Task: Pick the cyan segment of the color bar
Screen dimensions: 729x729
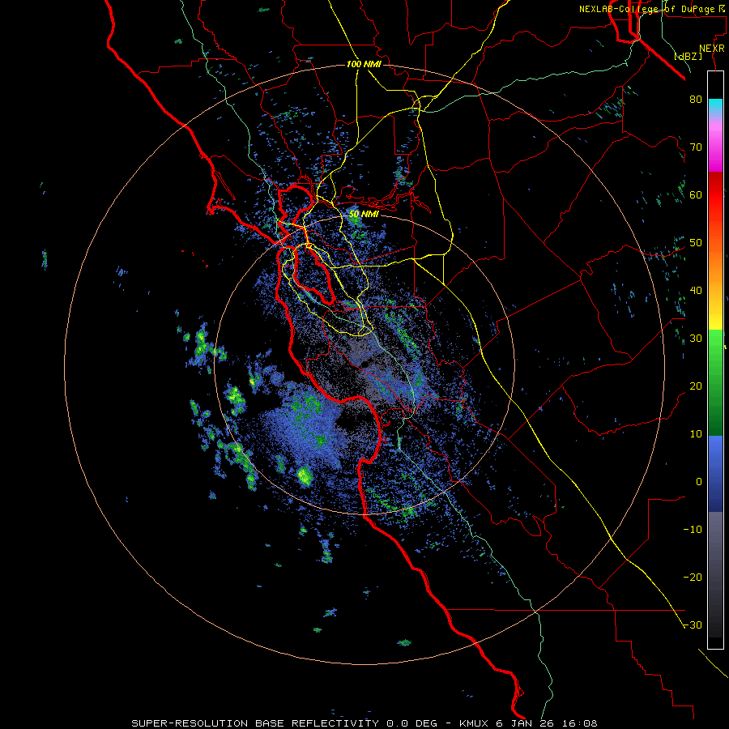Action: click(715, 107)
